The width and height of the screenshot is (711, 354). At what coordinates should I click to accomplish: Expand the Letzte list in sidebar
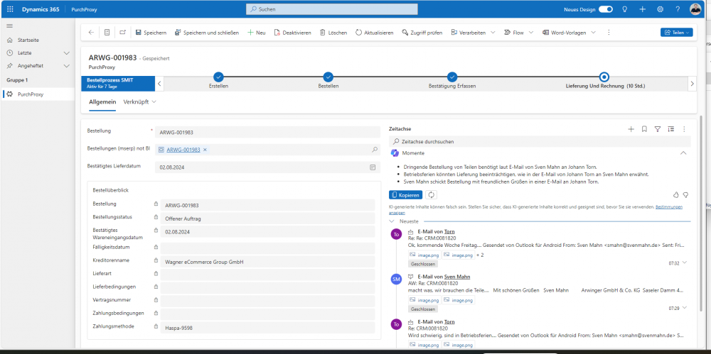pos(67,53)
